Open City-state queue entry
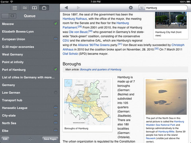 30,116
